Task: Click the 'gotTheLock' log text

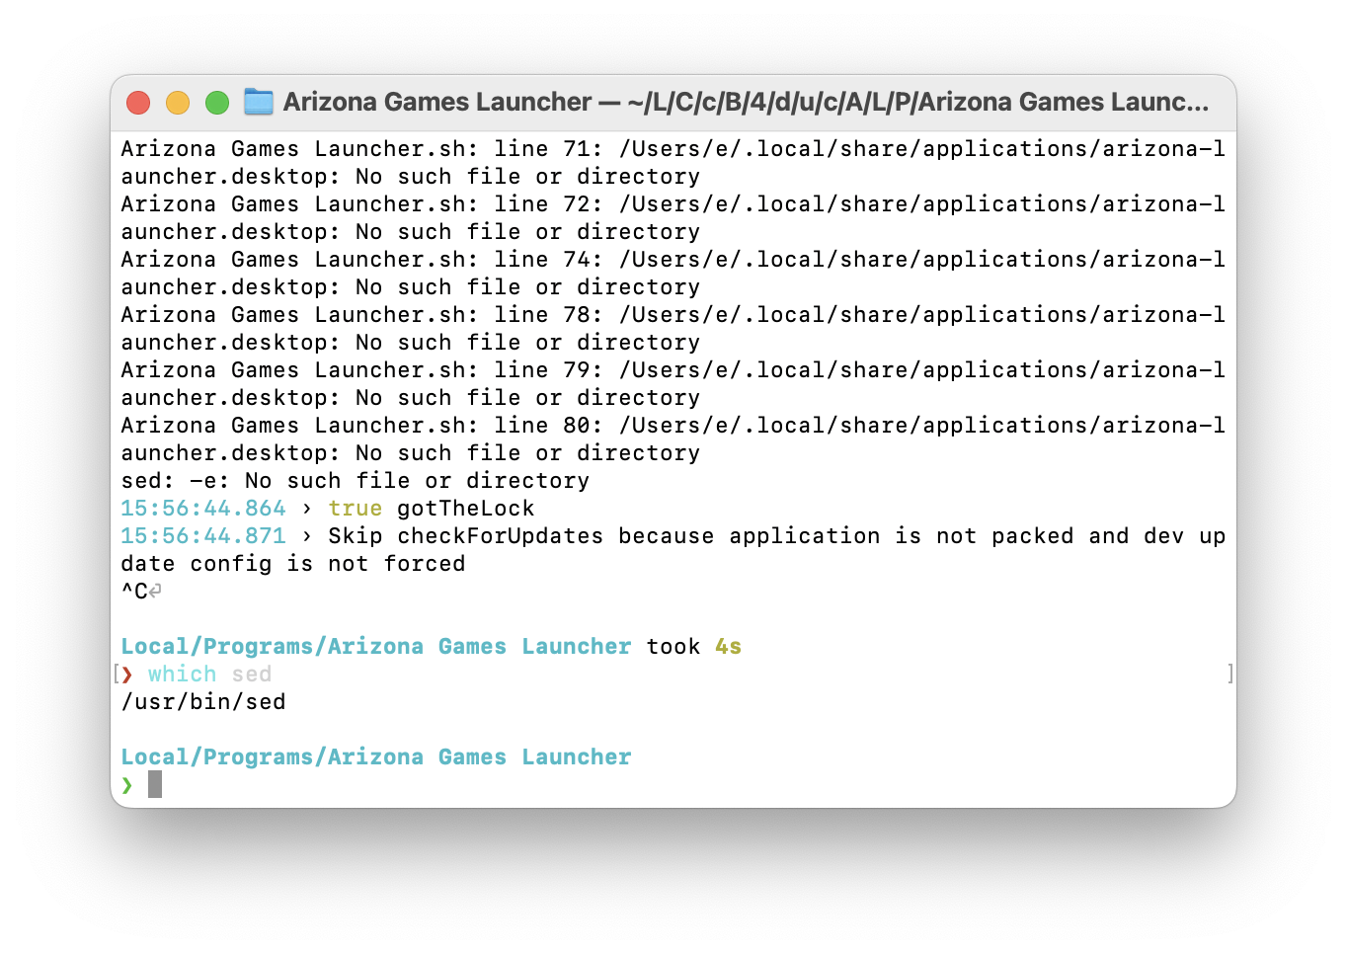Action: tap(465, 509)
